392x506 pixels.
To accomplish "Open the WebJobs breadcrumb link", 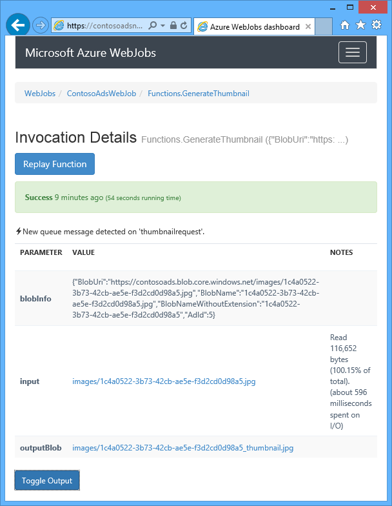I will click(40, 94).
